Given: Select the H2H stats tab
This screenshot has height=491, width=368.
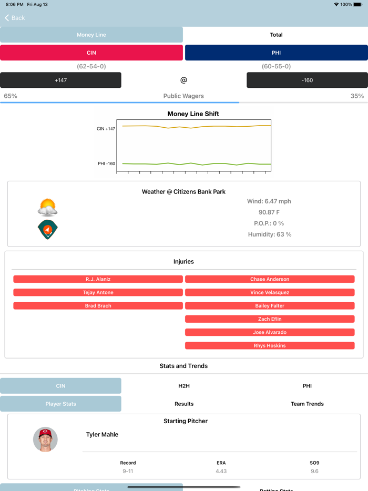Looking at the screenshot, I should (184, 386).
